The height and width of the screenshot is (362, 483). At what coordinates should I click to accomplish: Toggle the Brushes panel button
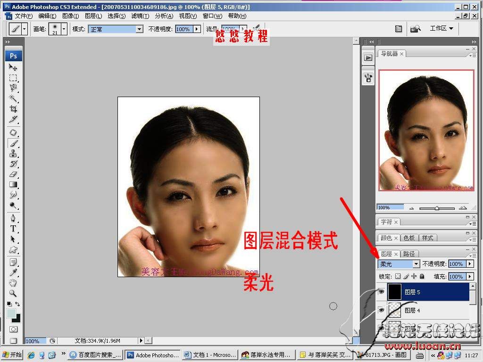click(x=398, y=29)
